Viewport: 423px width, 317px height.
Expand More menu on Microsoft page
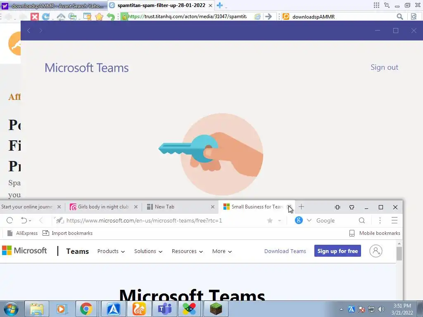222,251
